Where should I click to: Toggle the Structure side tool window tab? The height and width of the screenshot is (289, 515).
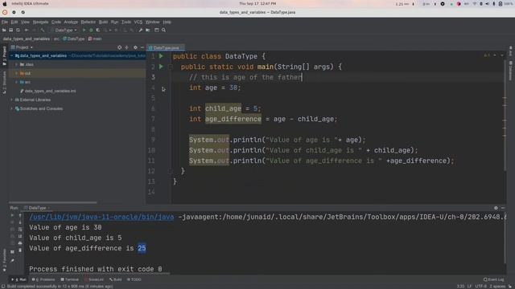(4, 83)
